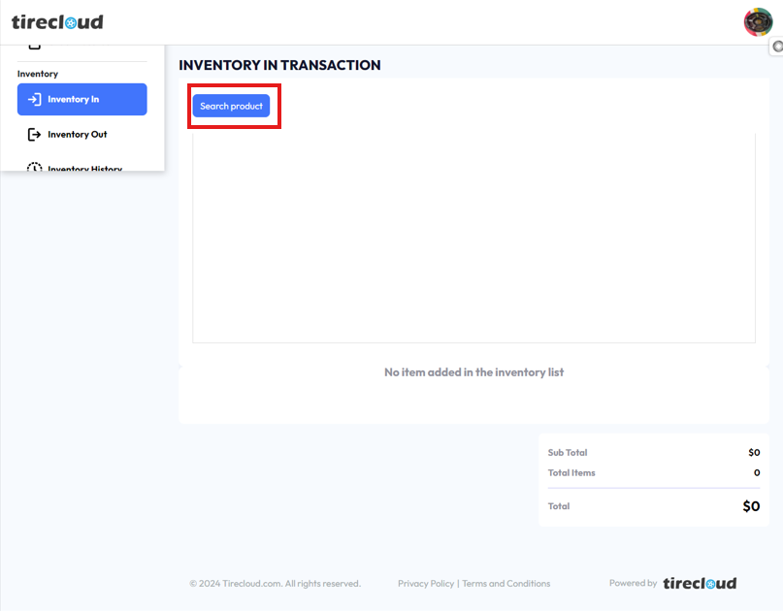Click the partially hidden icon above Inventory section

[x=34, y=46]
